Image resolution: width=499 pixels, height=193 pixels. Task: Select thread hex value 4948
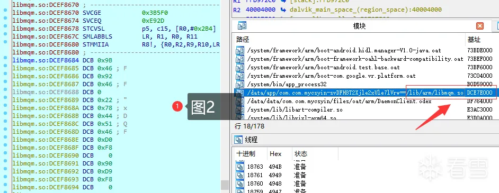(275, 183)
